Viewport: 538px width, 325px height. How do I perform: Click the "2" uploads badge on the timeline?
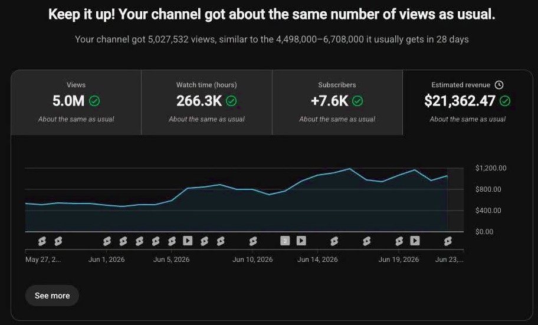tap(285, 241)
